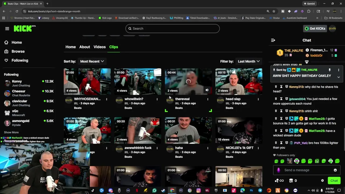Open Kick Logo bookmark
The image size is (345, 194).
pyautogui.click(x=105, y=18)
